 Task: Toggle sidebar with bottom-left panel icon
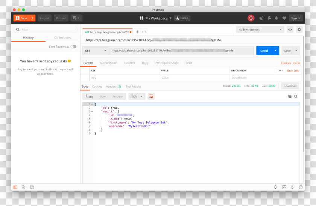point(15,187)
